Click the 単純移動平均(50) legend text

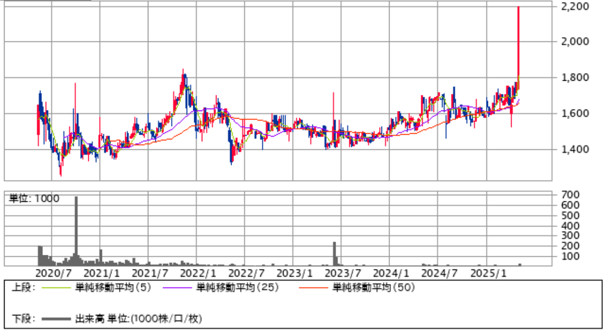pyautogui.click(x=373, y=288)
